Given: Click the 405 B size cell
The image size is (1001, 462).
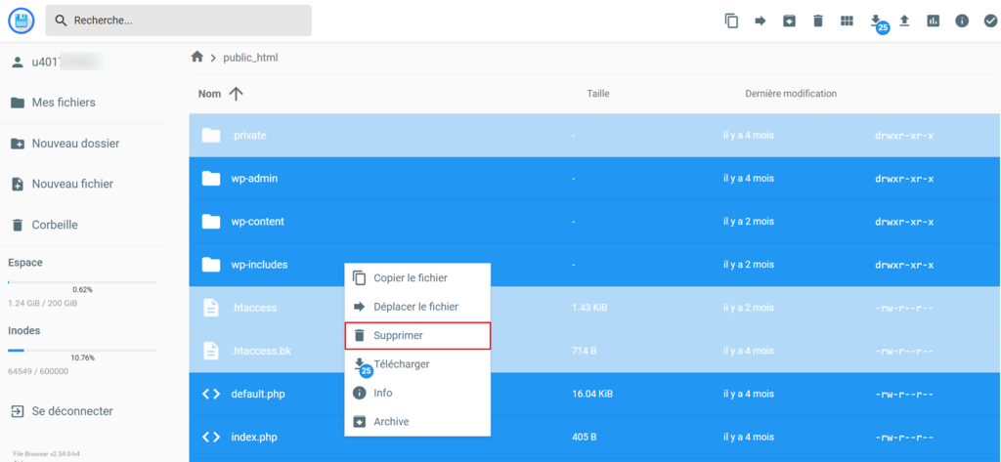Looking at the screenshot, I should [x=585, y=438].
